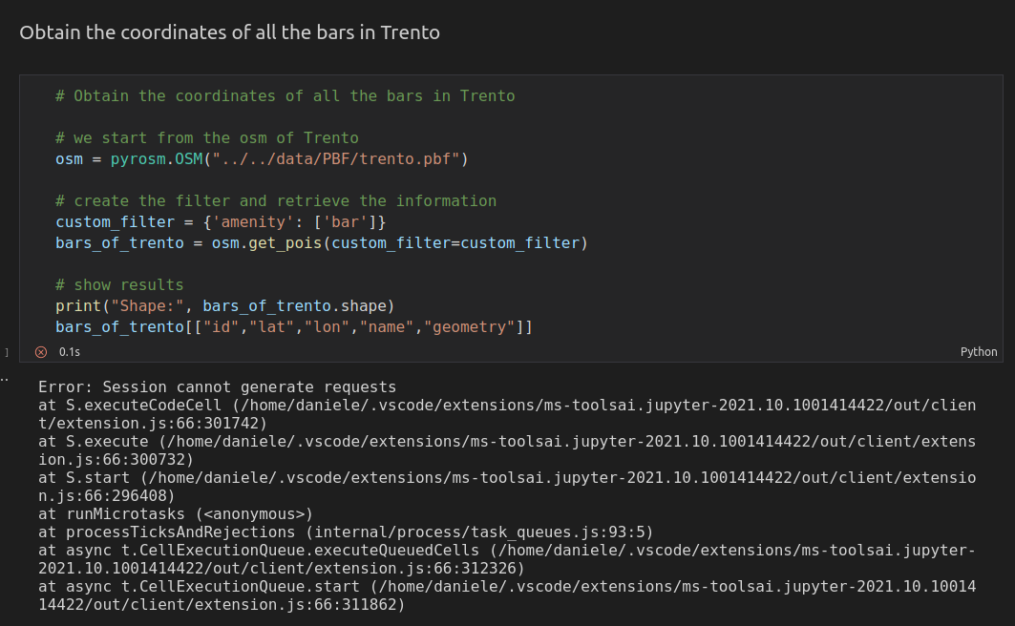Click the 'at runMicrotasks (<anonymous>)' line
This screenshot has width=1015, height=626.
tap(176, 514)
